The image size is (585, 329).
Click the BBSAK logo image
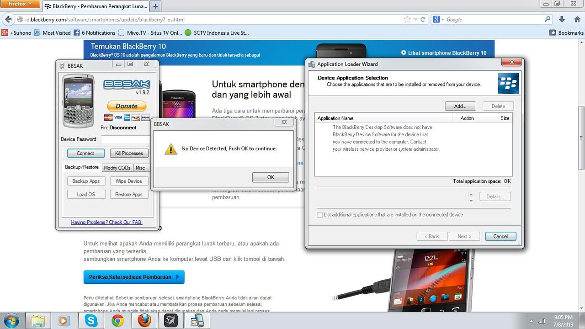126,85
